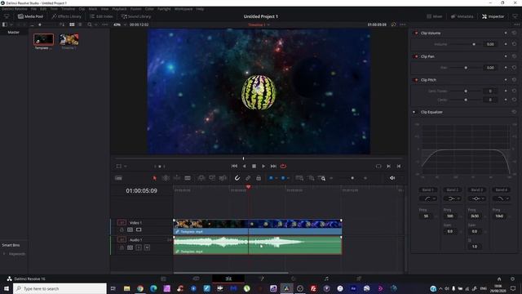This screenshot has height=294, width=522.
Task: Open the Edit Index panel
Action: 101,16
